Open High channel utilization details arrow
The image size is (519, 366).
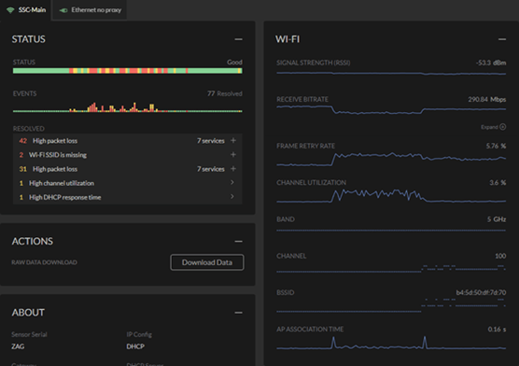click(x=232, y=182)
